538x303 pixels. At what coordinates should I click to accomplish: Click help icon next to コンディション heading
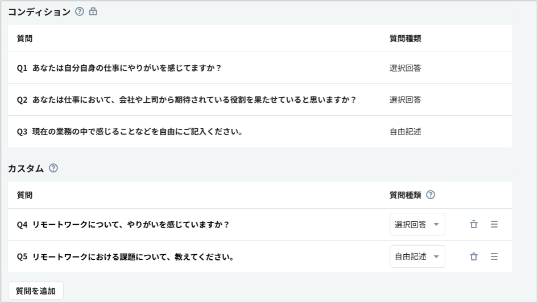click(80, 11)
